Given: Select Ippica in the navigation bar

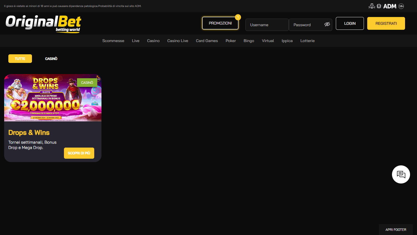Looking at the screenshot, I should (287, 41).
